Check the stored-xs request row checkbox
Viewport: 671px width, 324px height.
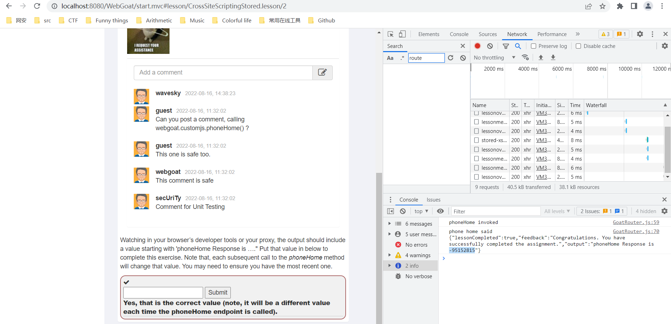click(476, 140)
